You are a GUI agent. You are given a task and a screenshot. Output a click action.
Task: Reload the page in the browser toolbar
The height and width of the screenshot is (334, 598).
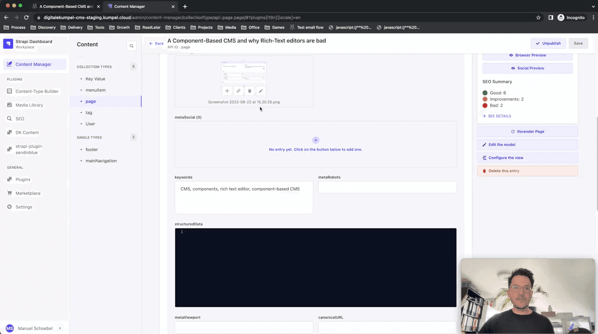(x=26, y=17)
